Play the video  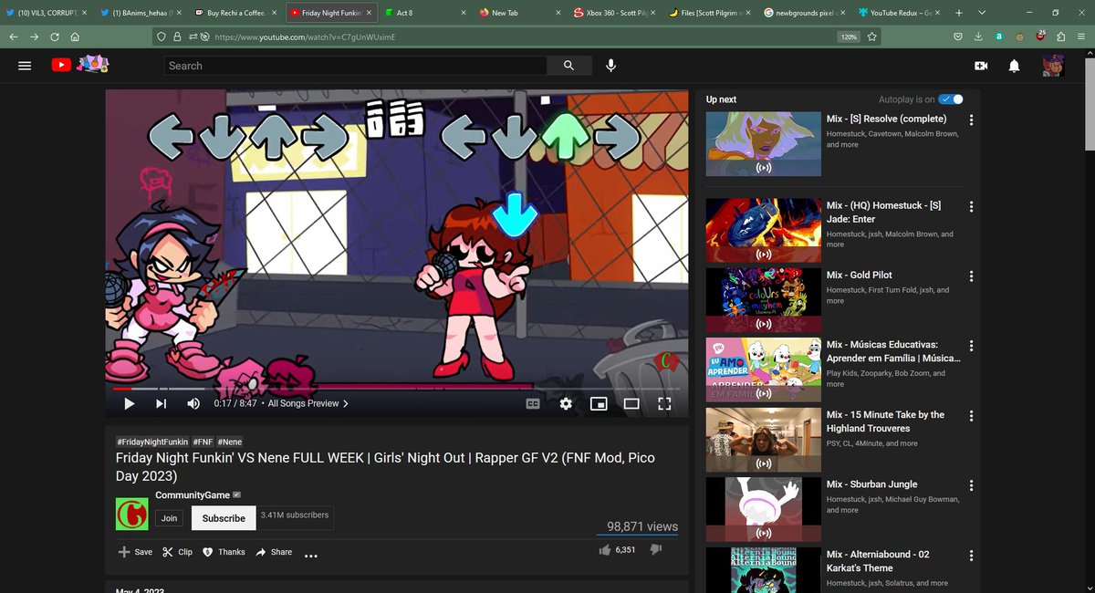pyautogui.click(x=129, y=403)
